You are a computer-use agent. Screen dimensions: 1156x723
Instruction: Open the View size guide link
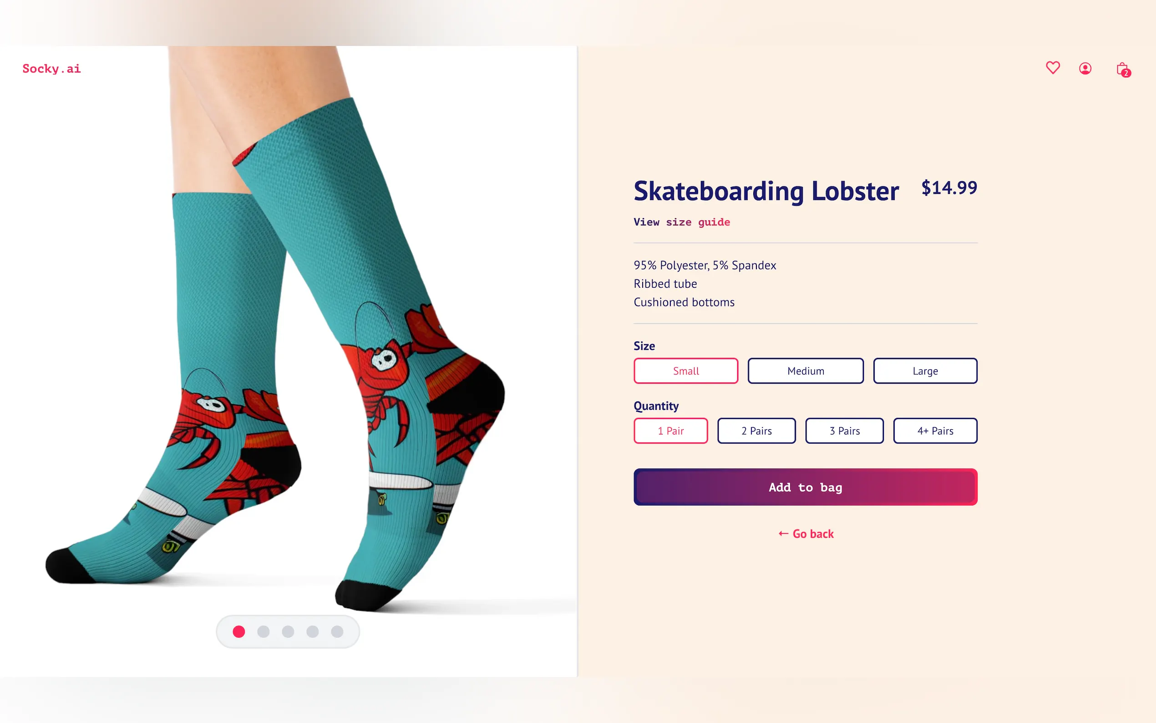pos(681,222)
